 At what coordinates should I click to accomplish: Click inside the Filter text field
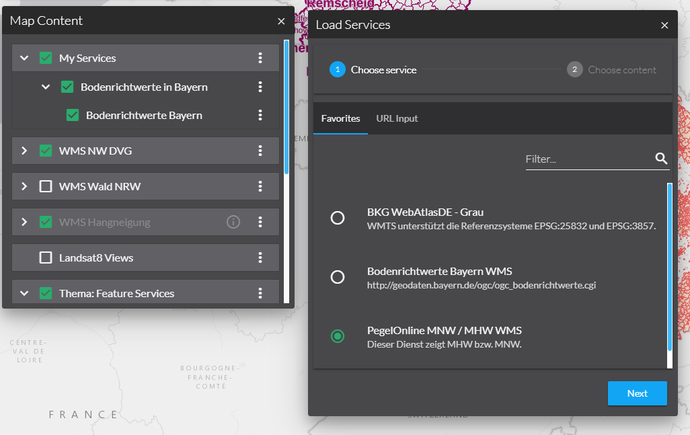[x=585, y=159]
